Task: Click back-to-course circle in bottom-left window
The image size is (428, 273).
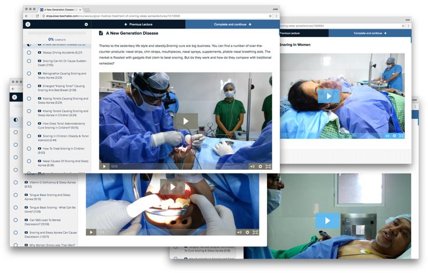Action: tap(15, 97)
